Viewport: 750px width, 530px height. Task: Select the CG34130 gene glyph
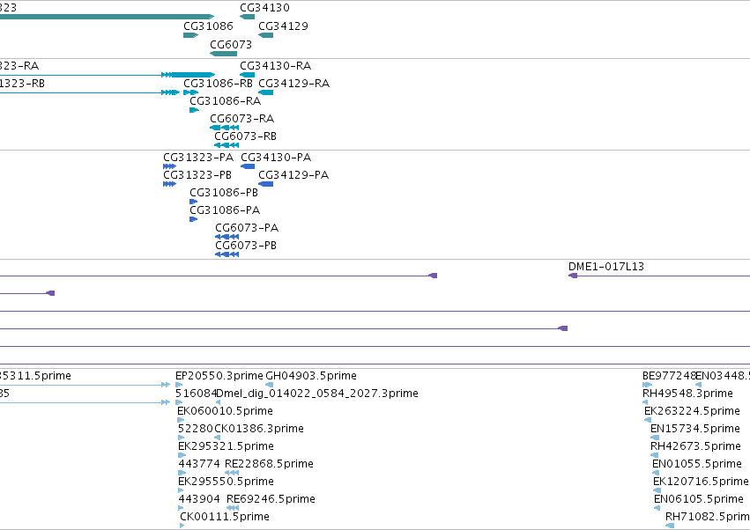pos(248,17)
